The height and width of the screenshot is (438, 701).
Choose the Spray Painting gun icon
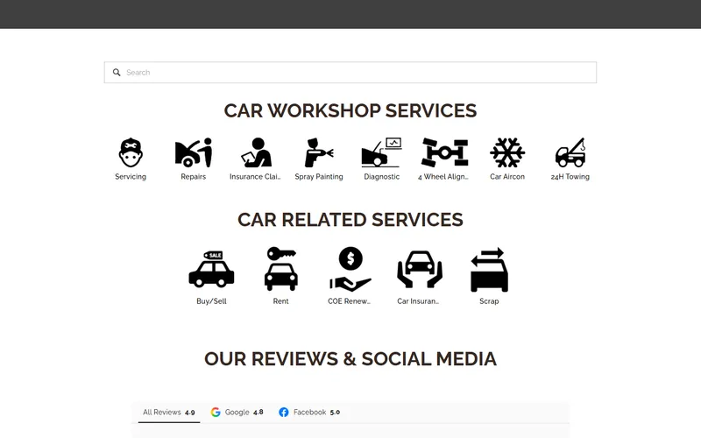(319, 152)
